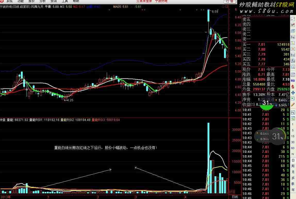Open the 工具 menu
The width and height of the screenshot is (296, 199).
coord(65,1)
